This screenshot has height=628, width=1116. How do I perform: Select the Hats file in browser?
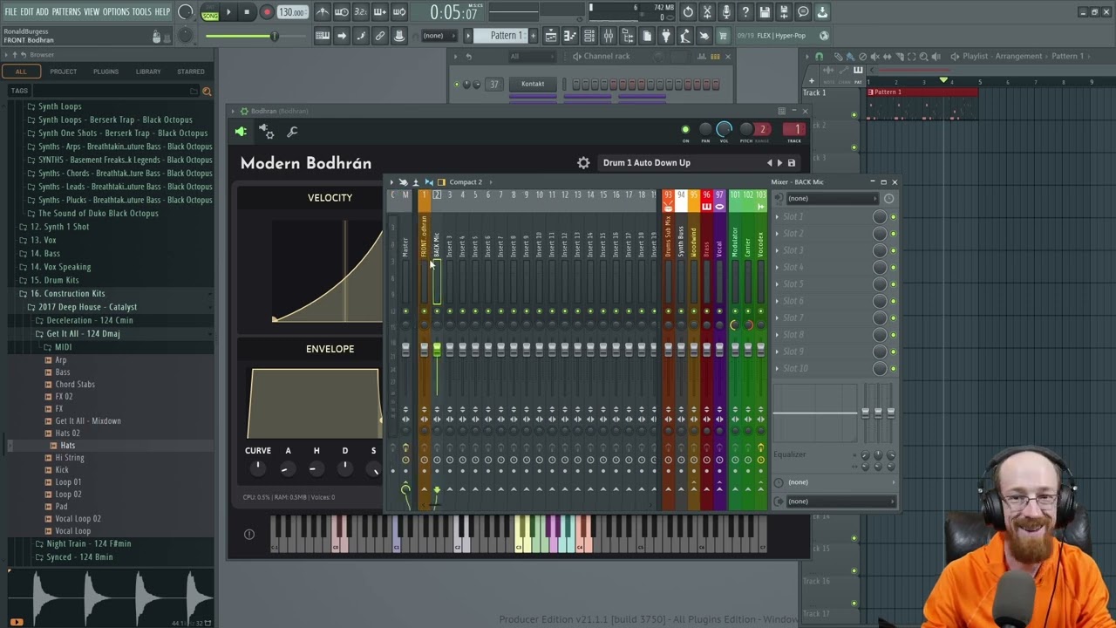pos(68,446)
